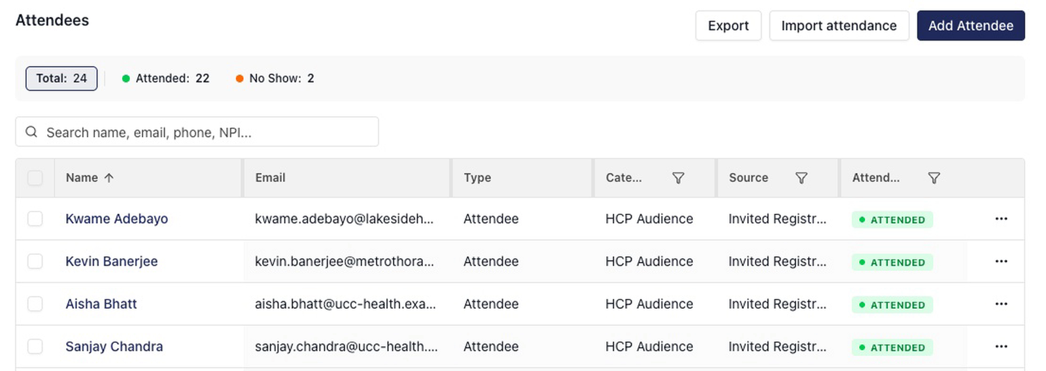Toggle Name column sort arrow
The width and height of the screenshot is (1046, 371).
(x=109, y=178)
